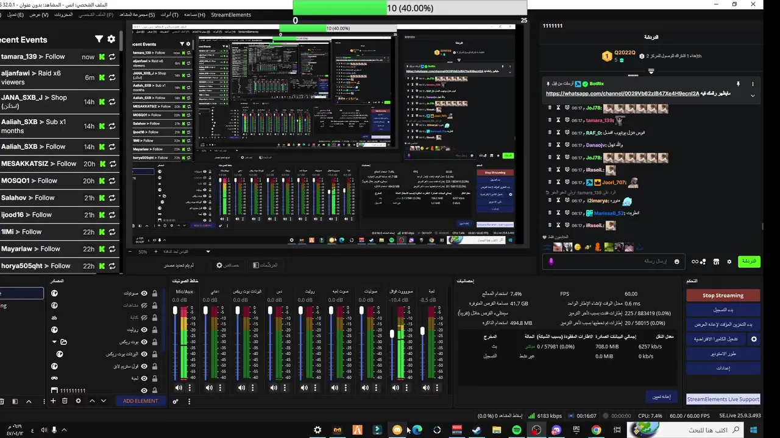Click the Stop Streaming button

723,296
